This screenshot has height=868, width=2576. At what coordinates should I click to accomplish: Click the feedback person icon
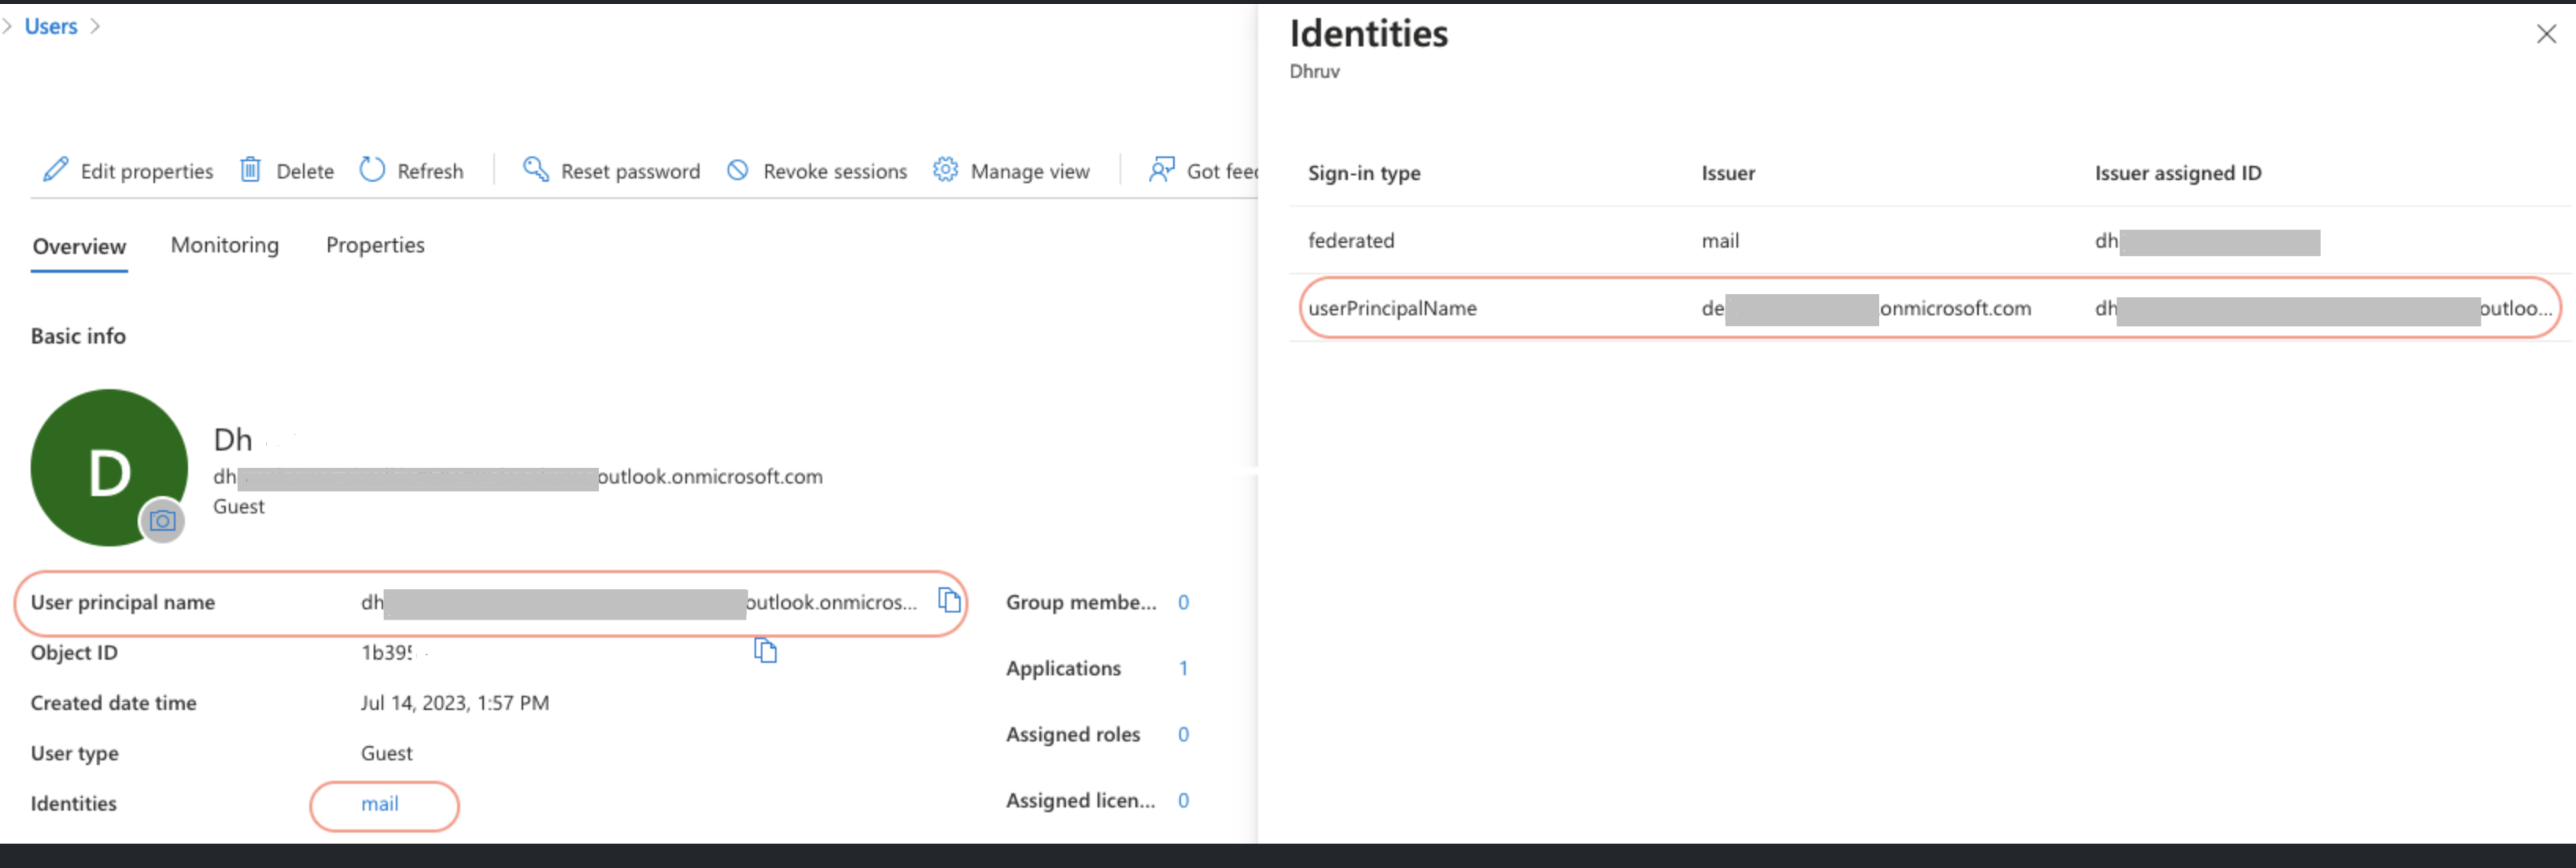(1161, 170)
